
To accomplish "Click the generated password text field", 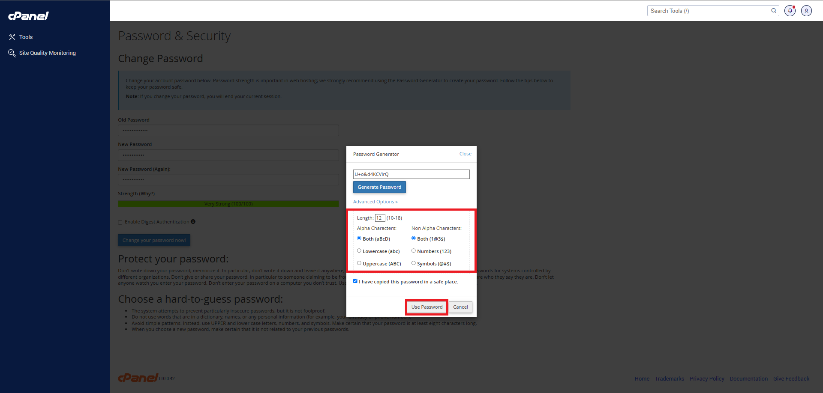I will [x=411, y=174].
